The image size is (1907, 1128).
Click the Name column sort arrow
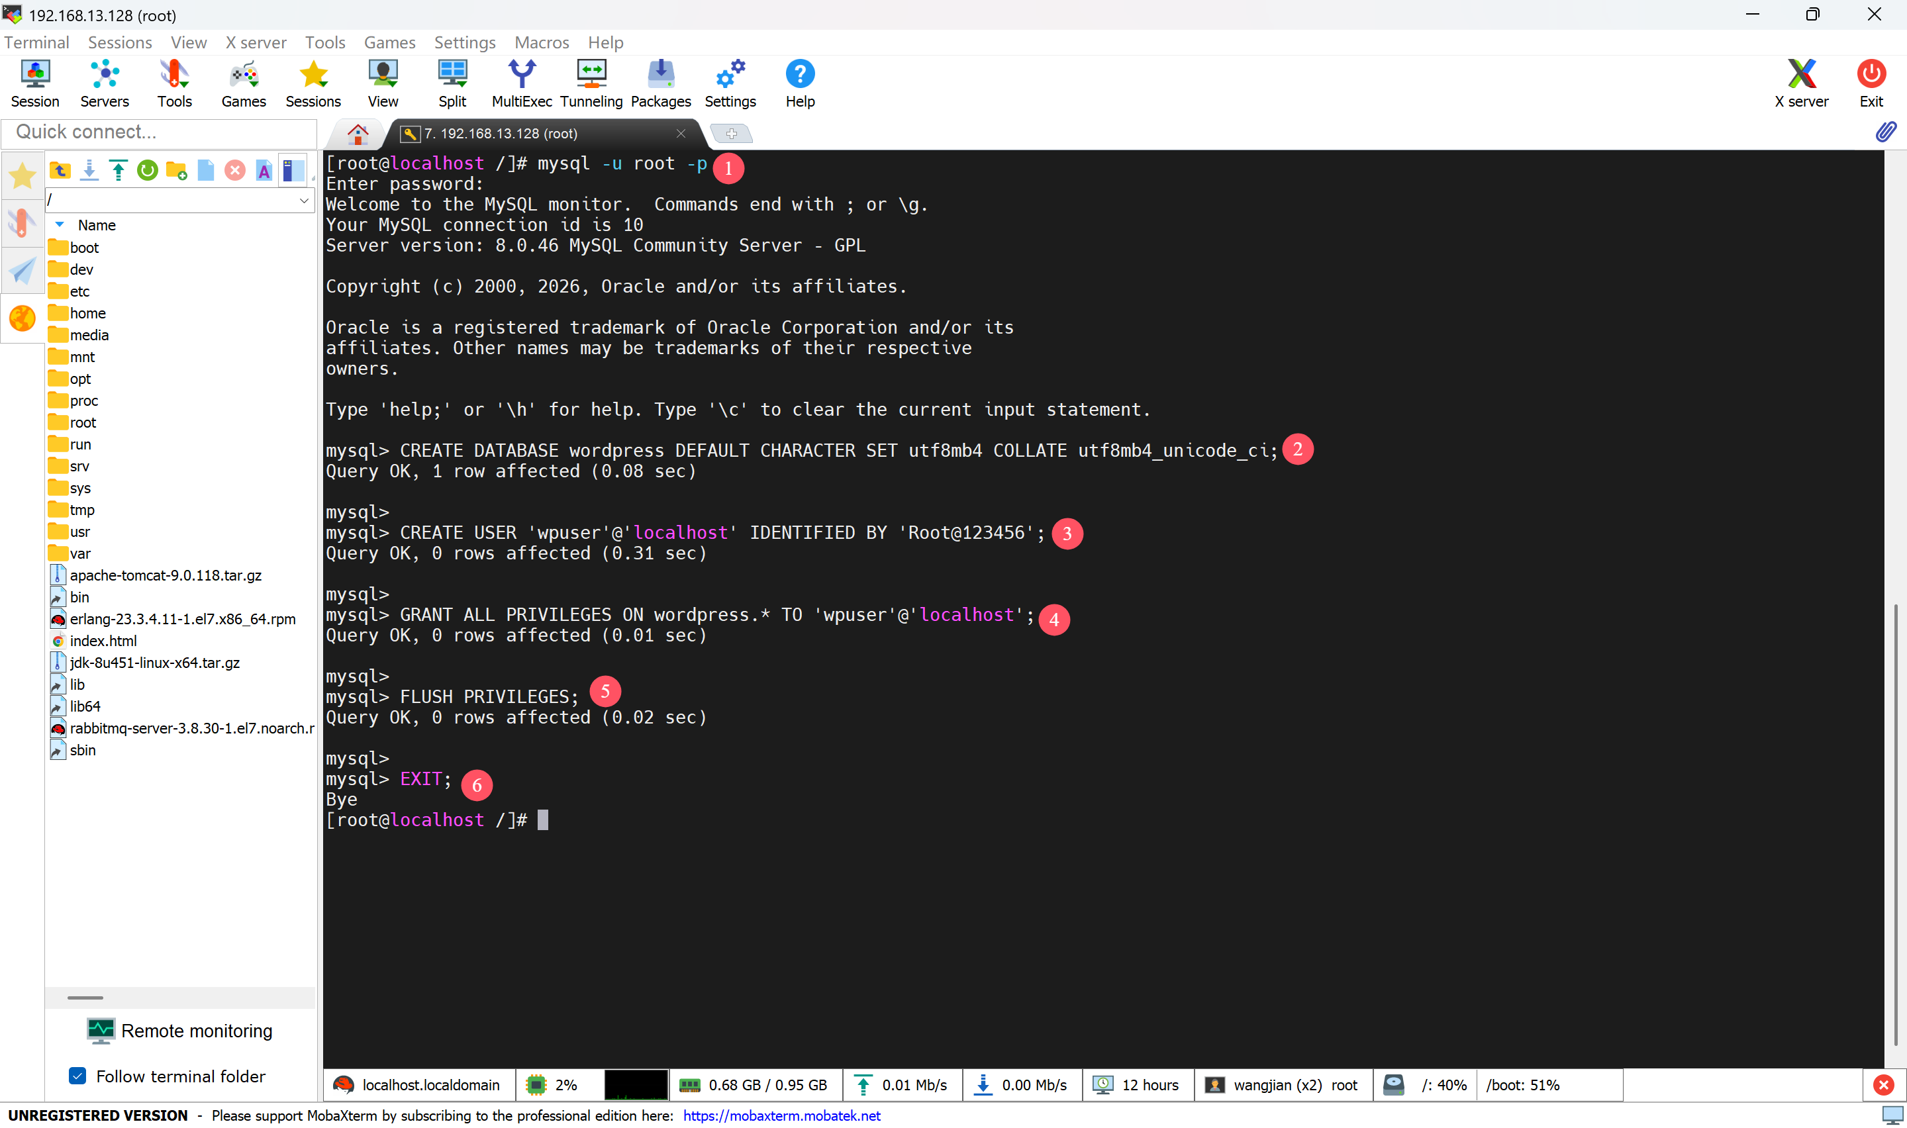pos(60,225)
